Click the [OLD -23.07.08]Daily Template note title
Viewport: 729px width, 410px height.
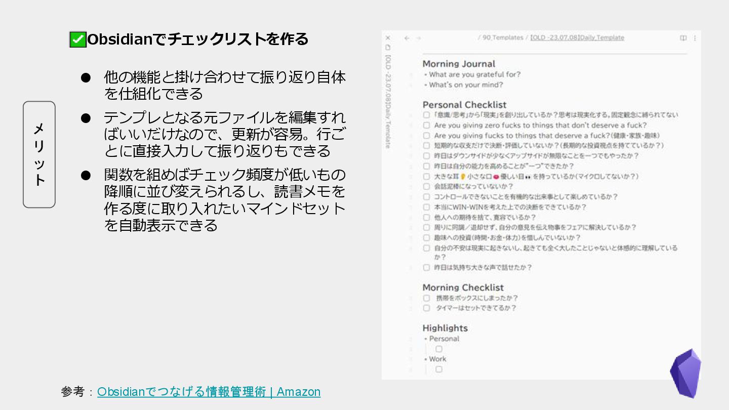pyautogui.click(x=577, y=38)
